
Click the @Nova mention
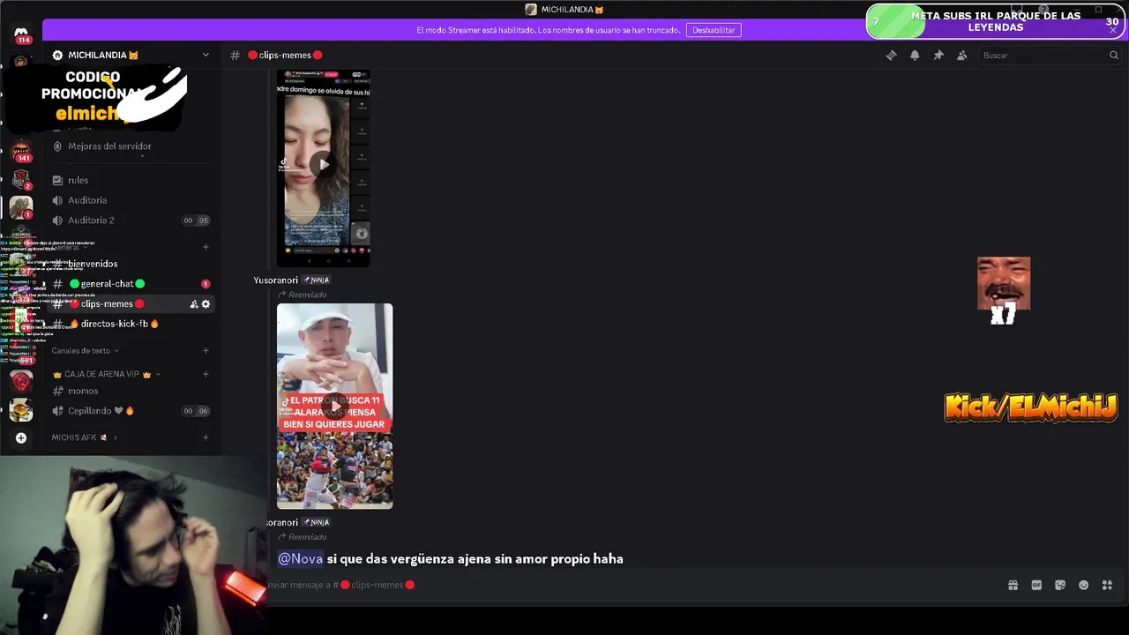(301, 559)
